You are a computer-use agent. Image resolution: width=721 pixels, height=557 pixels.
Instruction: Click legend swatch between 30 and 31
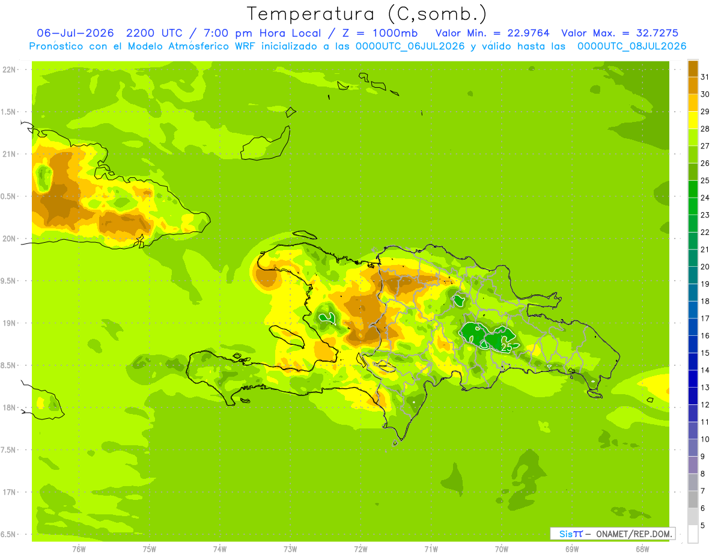tap(693, 86)
